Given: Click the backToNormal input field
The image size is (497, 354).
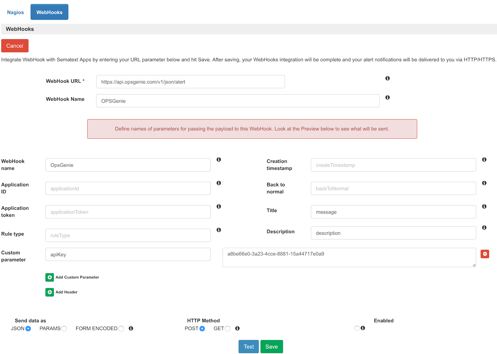Looking at the screenshot, I should pos(393,188).
